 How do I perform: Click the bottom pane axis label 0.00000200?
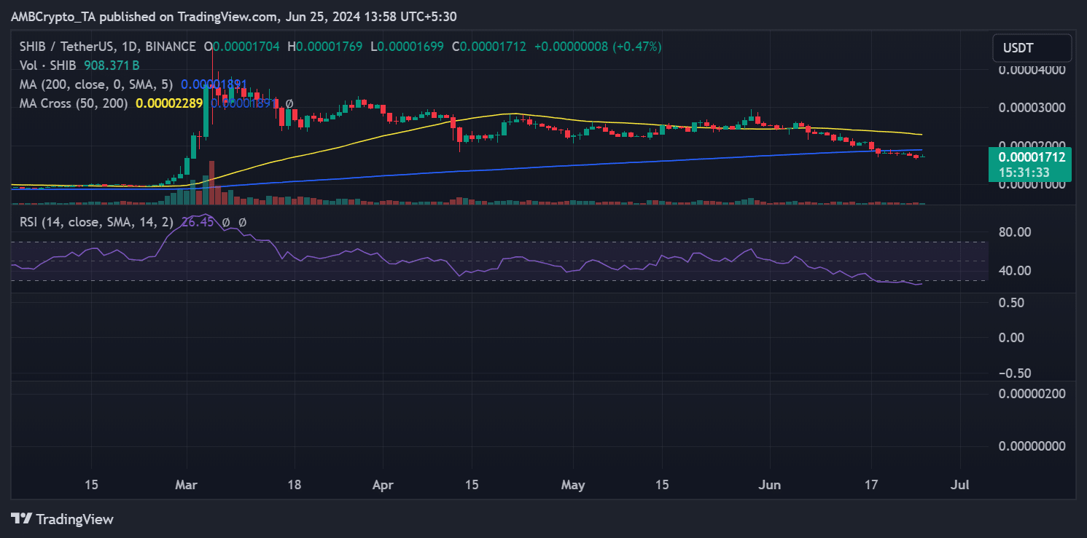pos(1032,393)
